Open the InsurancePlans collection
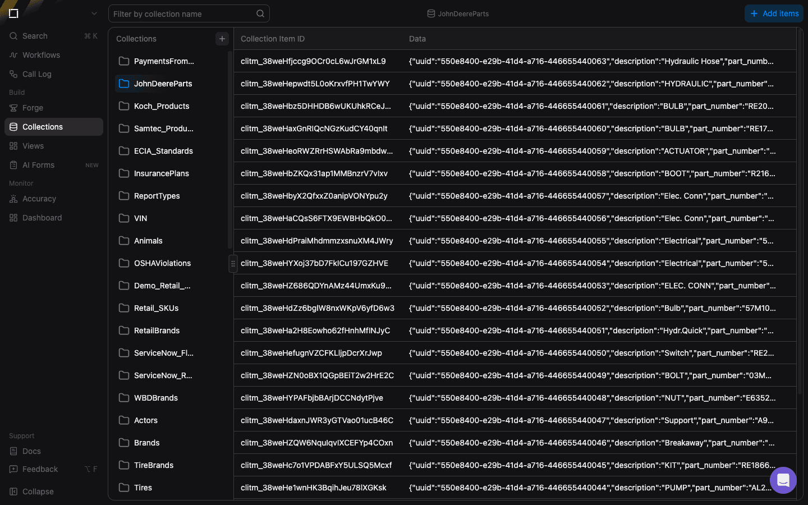 161,173
